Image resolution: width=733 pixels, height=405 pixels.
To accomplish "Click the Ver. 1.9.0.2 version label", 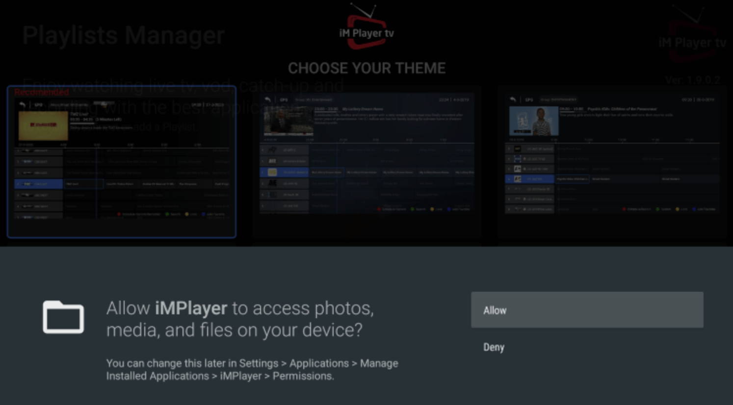I will click(x=692, y=80).
